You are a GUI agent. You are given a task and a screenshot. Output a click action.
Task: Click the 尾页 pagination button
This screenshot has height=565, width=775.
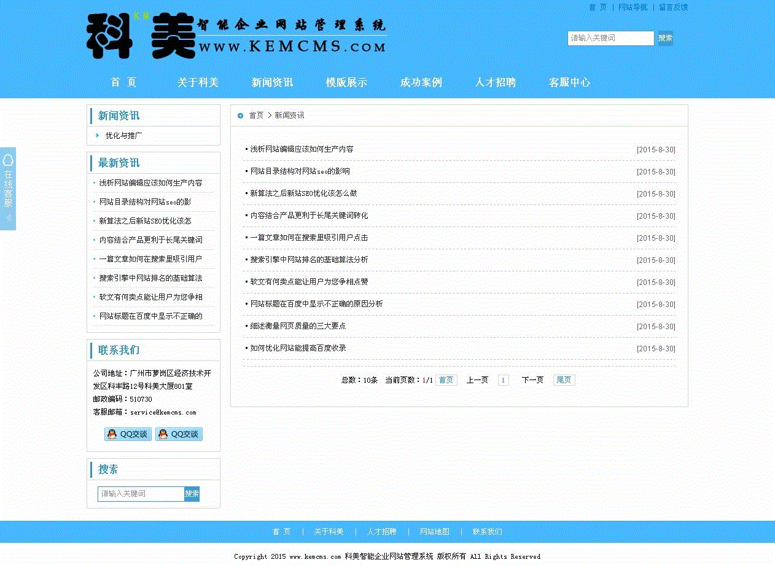pyautogui.click(x=564, y=380)
